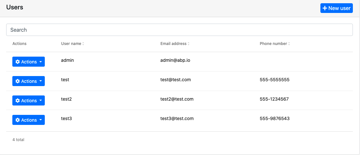This screenshot has width=360, height=155.
Task: Click gear icon in test2 row
Action: 18,101
